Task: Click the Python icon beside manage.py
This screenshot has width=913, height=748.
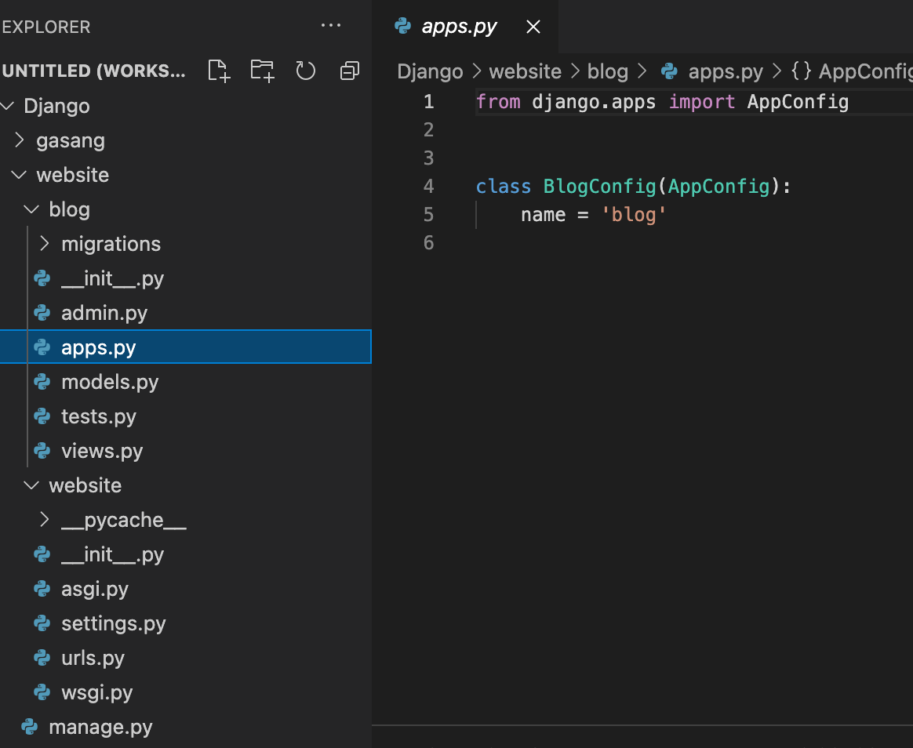Action: [30, 727]
